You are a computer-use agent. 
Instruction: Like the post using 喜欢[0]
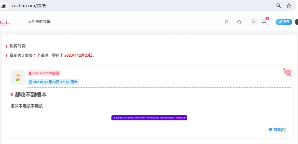[277, 130]
